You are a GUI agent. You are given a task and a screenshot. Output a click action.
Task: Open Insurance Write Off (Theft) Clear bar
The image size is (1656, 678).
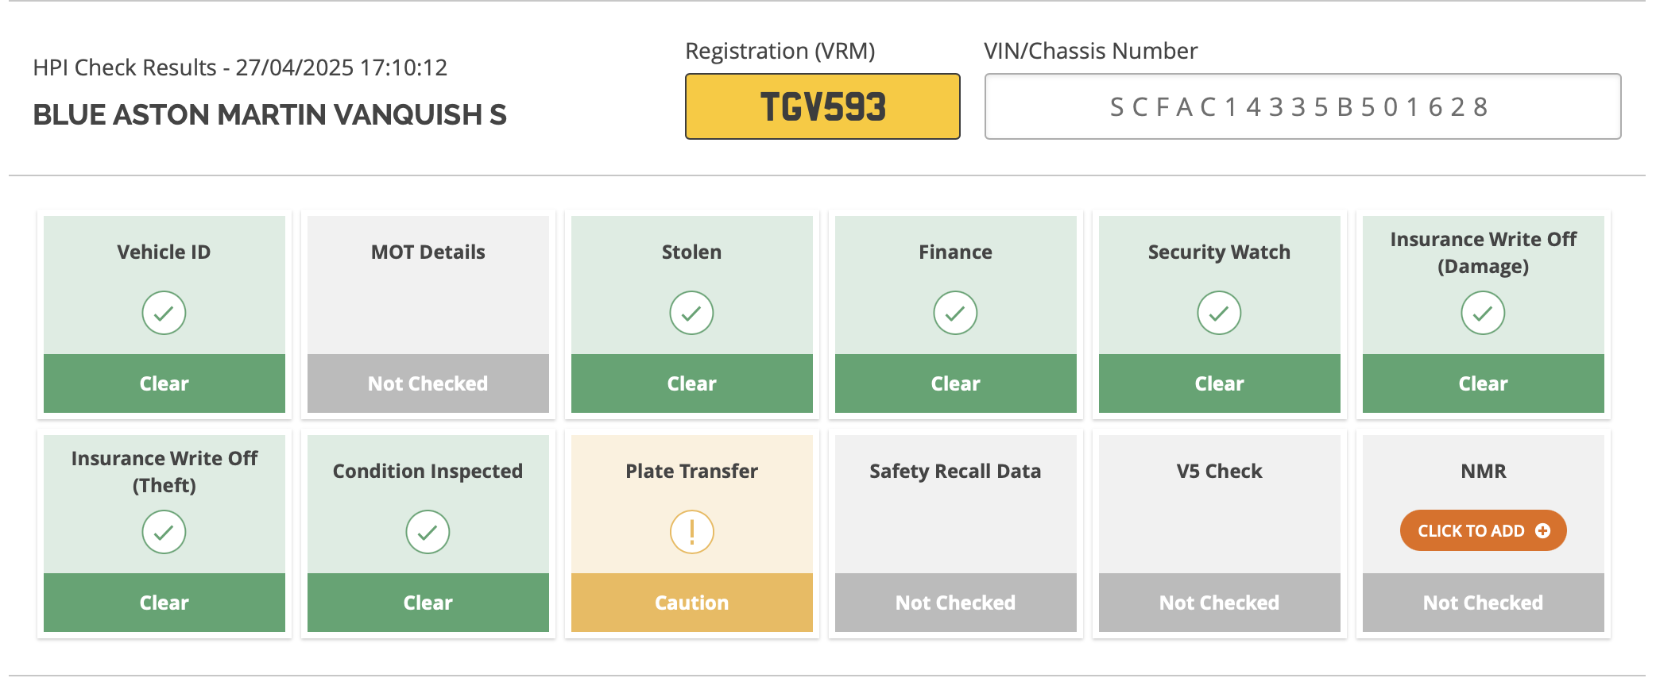[x=164, y=603]
